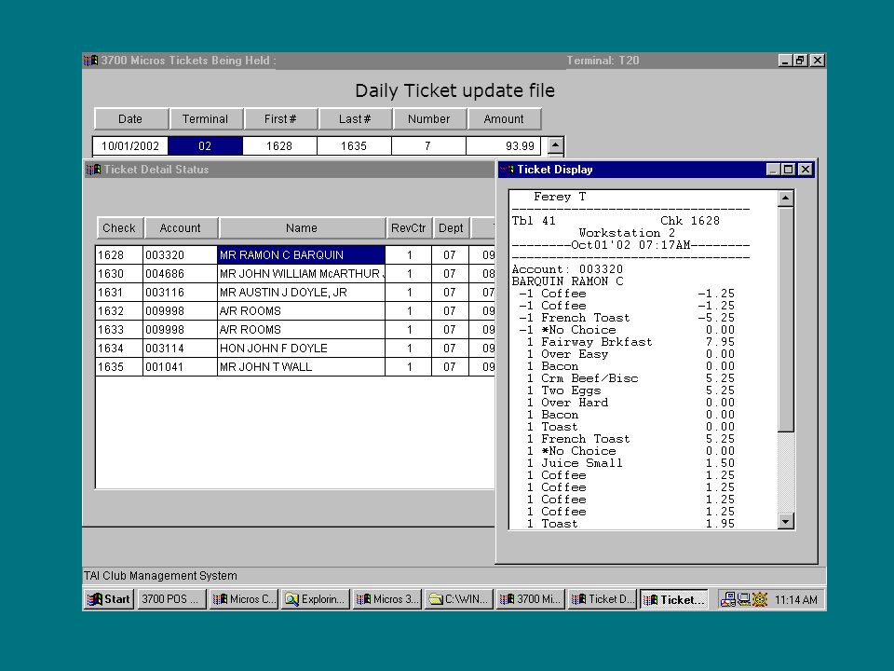Screen dimensions: 894x671
Task: Click the Name column header
Action: pyautogui.click(x=302, y=227)
